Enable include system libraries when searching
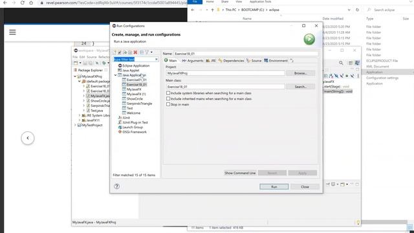The height and width of the screenshot is (233, 414). pos(168,93)
